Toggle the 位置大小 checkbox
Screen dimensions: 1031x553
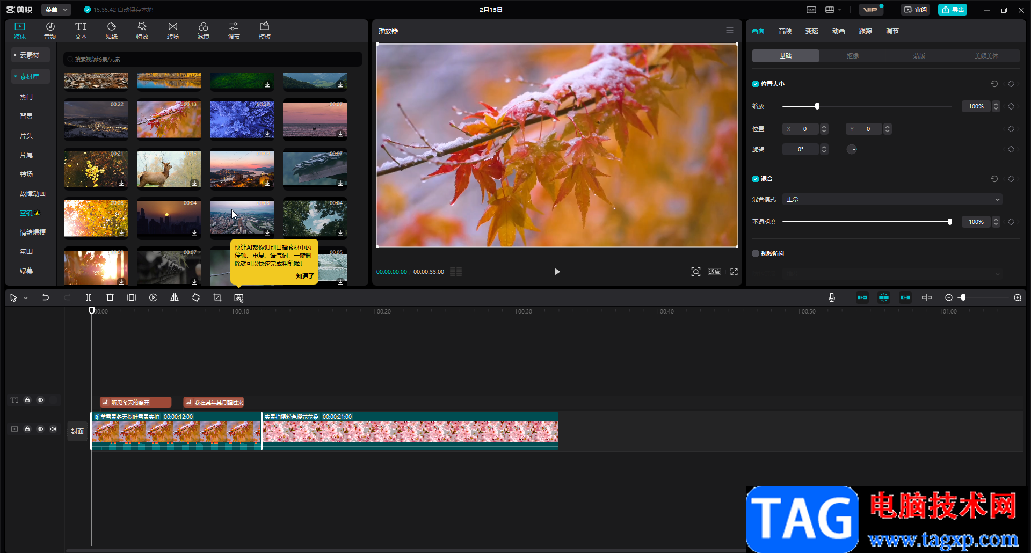[x=756, y=84]
